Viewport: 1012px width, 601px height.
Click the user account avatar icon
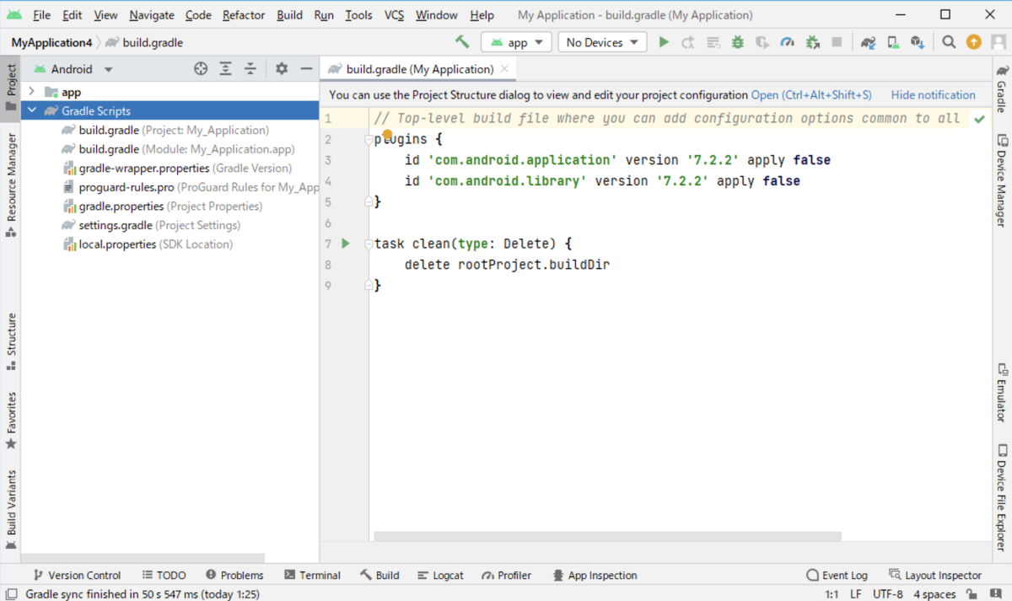tap(999, 42)
